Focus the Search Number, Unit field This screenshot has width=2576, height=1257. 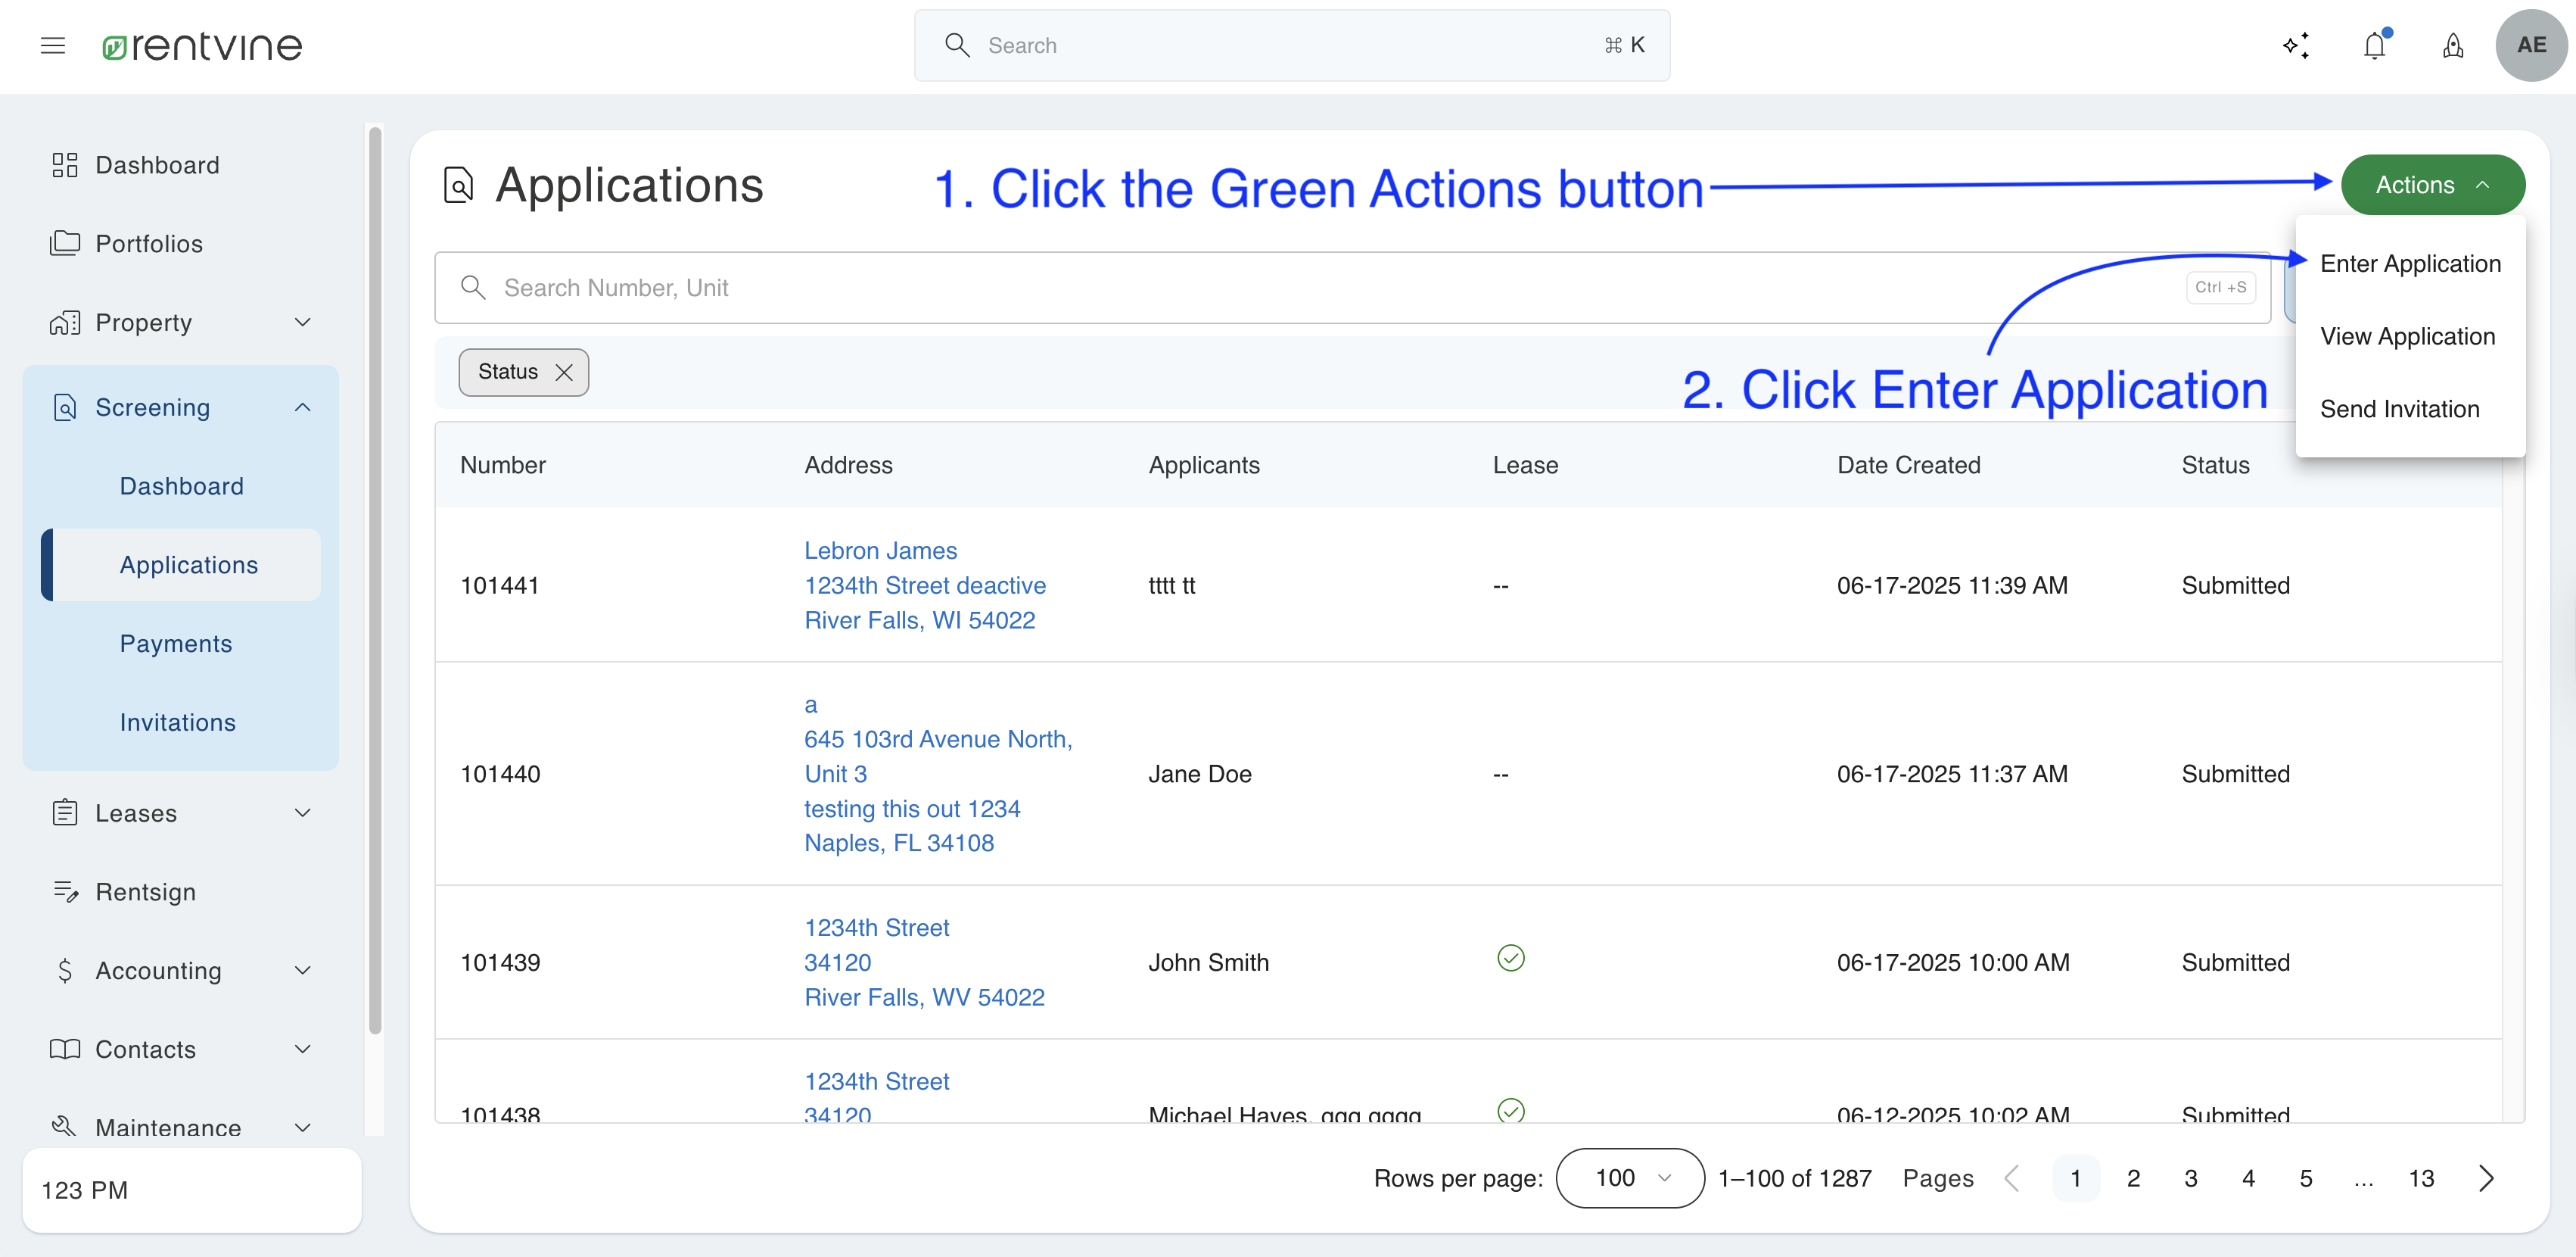[x=1352, y=289]
